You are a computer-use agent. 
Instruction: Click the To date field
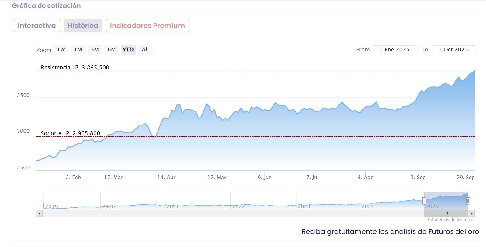click(453, 50)
